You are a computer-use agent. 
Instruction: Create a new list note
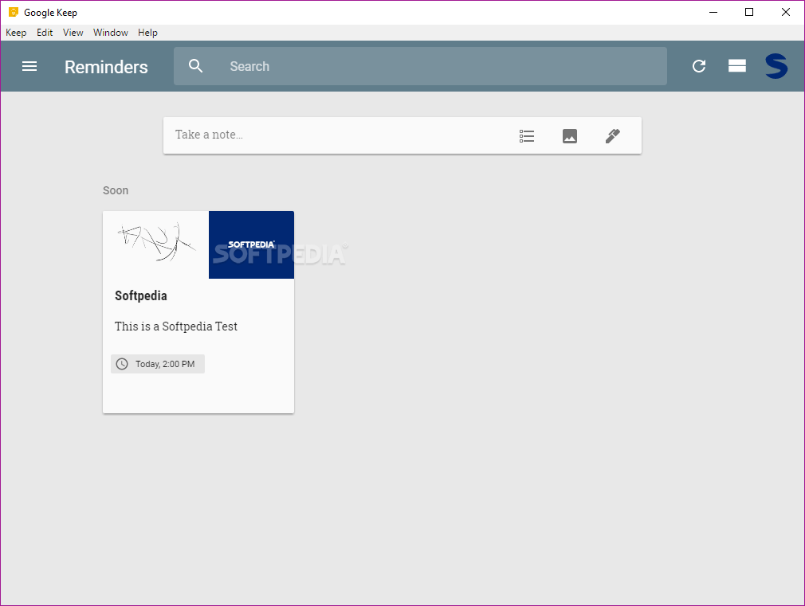pos(527,136)
